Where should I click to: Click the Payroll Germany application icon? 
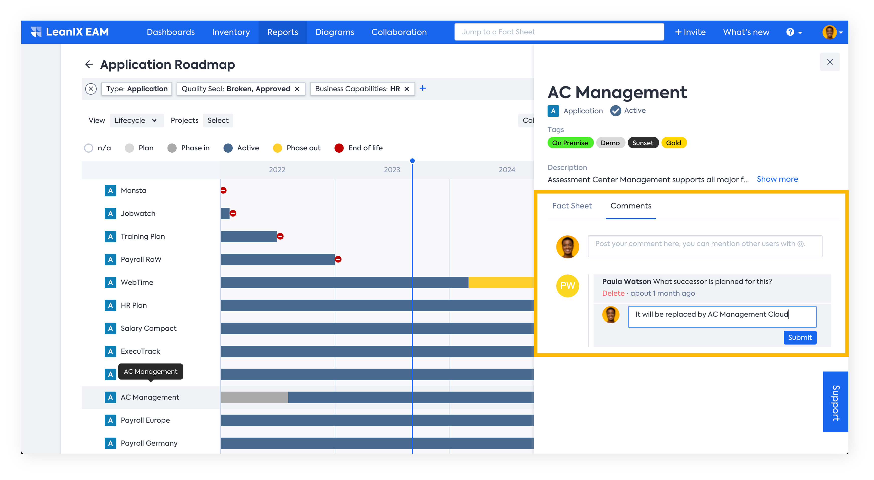tap(110, 443)
